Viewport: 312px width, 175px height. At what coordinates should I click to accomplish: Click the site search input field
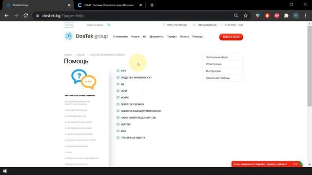[x=95, y=25]
